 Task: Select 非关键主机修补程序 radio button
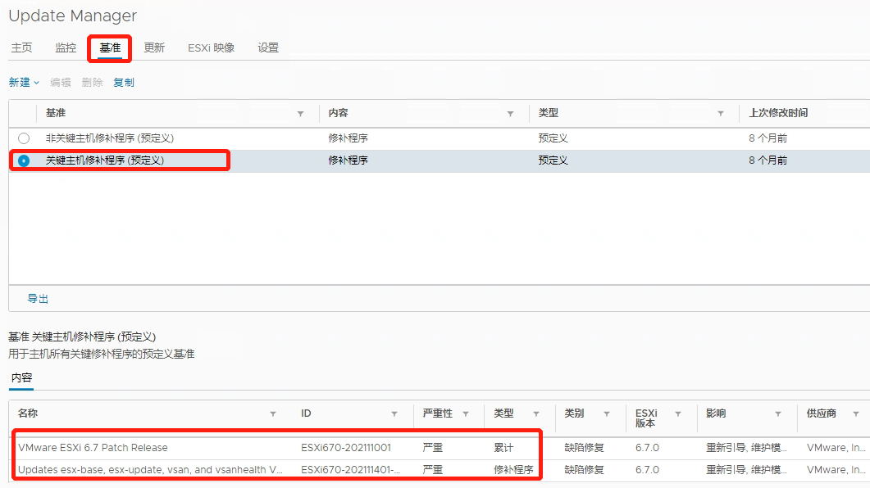point(24,138)
